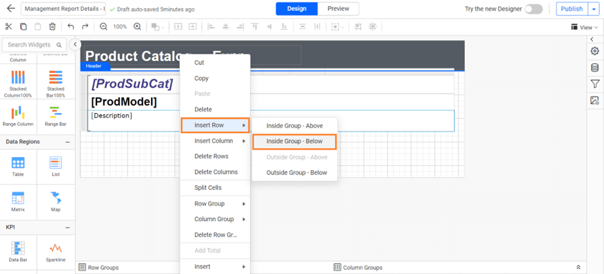This screenshot has height=274, width=604.
Task: Click the align left toolbar icon
Action: [211, 27]
